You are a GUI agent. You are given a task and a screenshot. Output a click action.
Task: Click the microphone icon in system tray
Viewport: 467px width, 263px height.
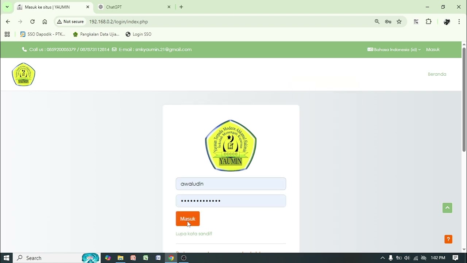(x=391, y=258)
